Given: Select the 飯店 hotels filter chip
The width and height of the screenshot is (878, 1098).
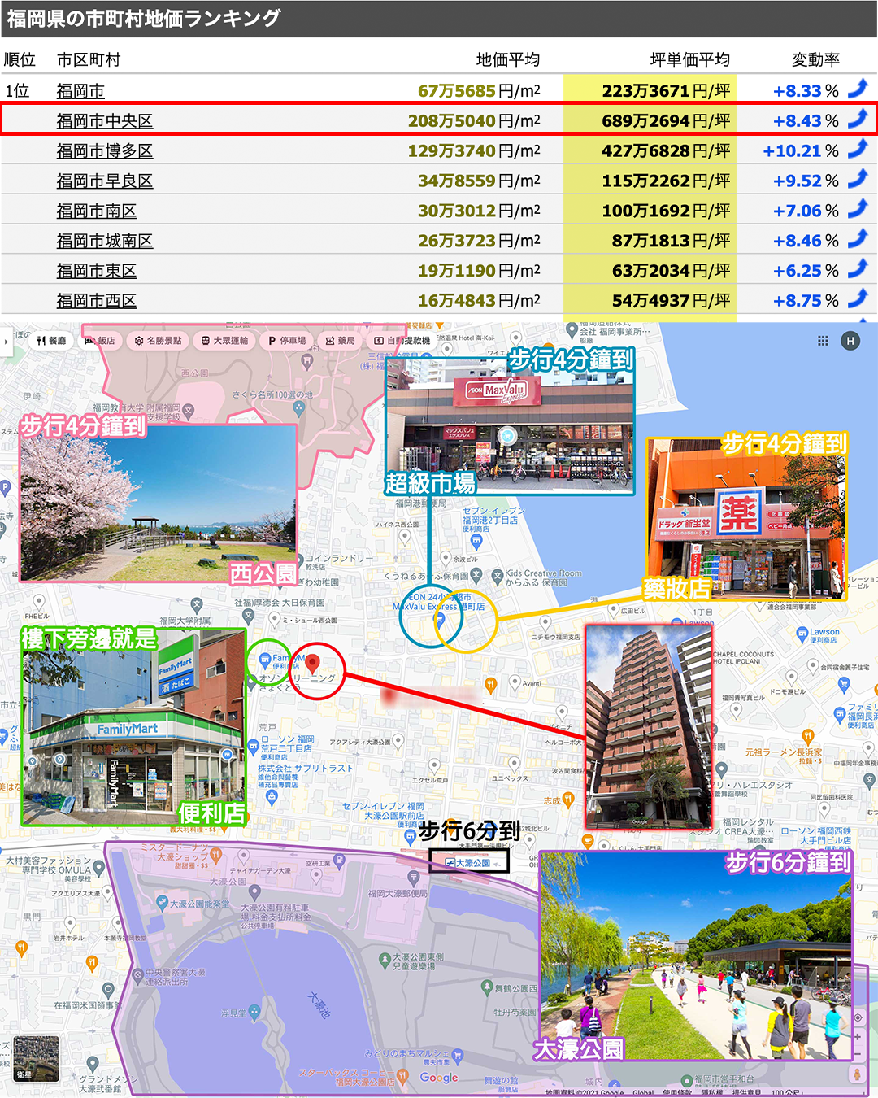Looking at the screenshot, I should [100, 341].
